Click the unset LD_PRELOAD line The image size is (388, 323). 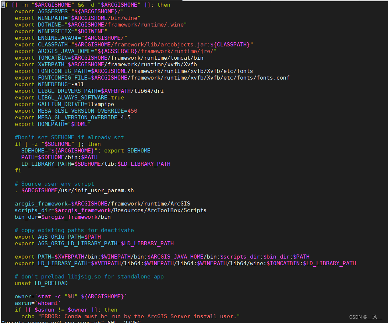point(41,283)
